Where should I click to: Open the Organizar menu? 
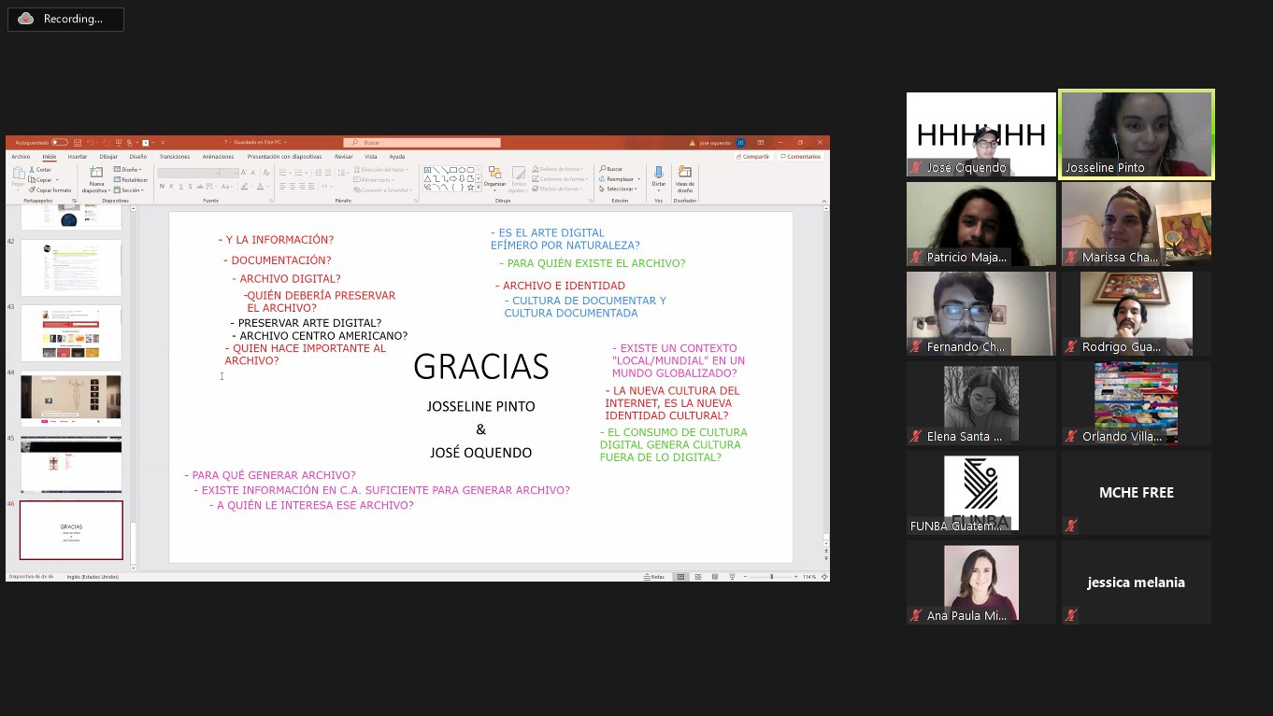coord(494,179)
